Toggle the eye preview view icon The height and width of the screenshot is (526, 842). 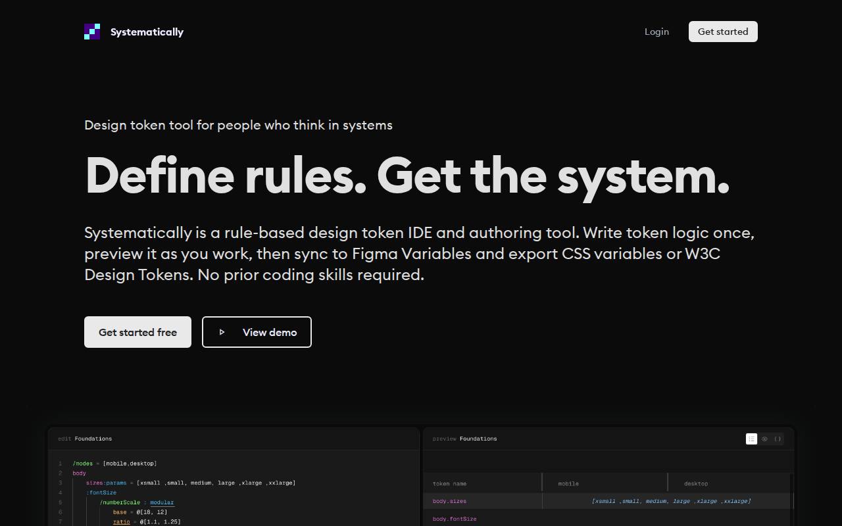pos(764,439)
